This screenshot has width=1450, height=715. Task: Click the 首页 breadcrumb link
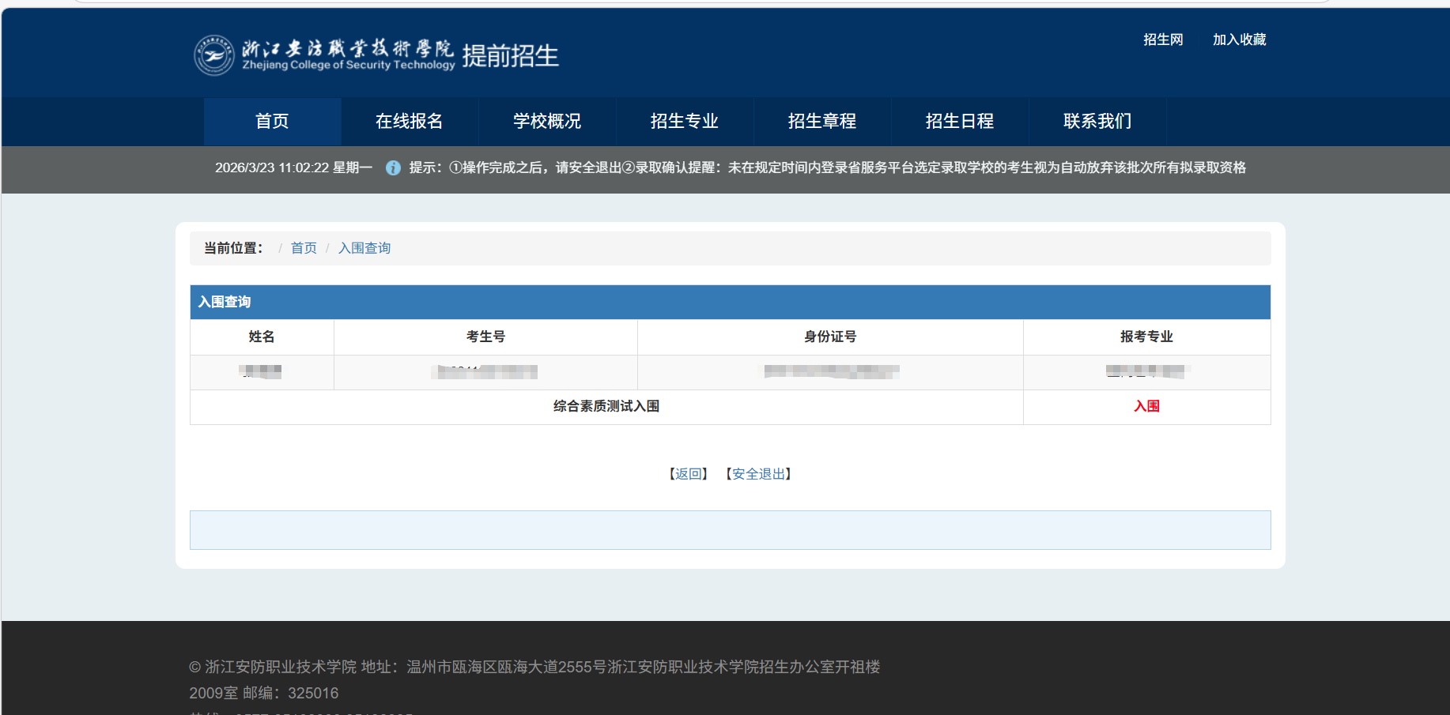(304, 248)
